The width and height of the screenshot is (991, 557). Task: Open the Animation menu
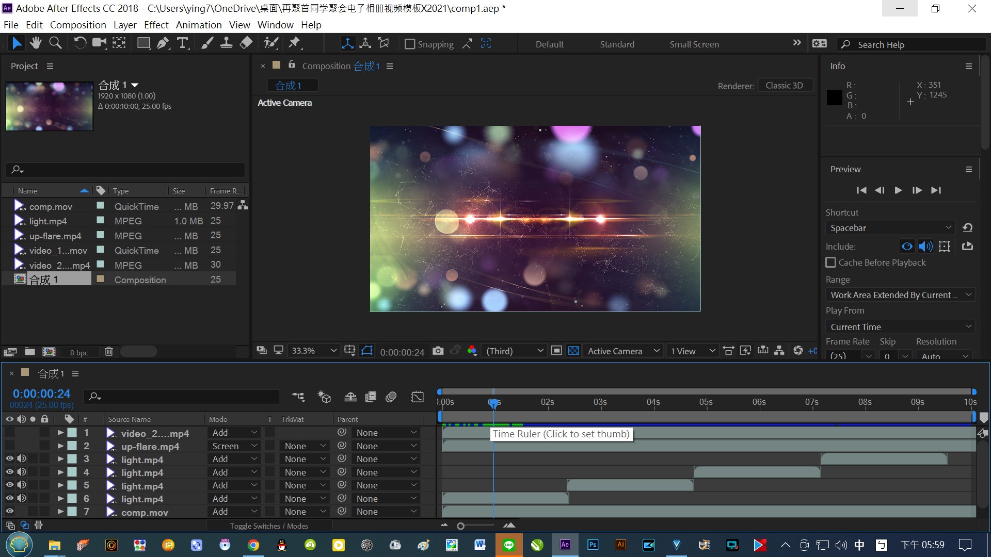pos(198,25)
